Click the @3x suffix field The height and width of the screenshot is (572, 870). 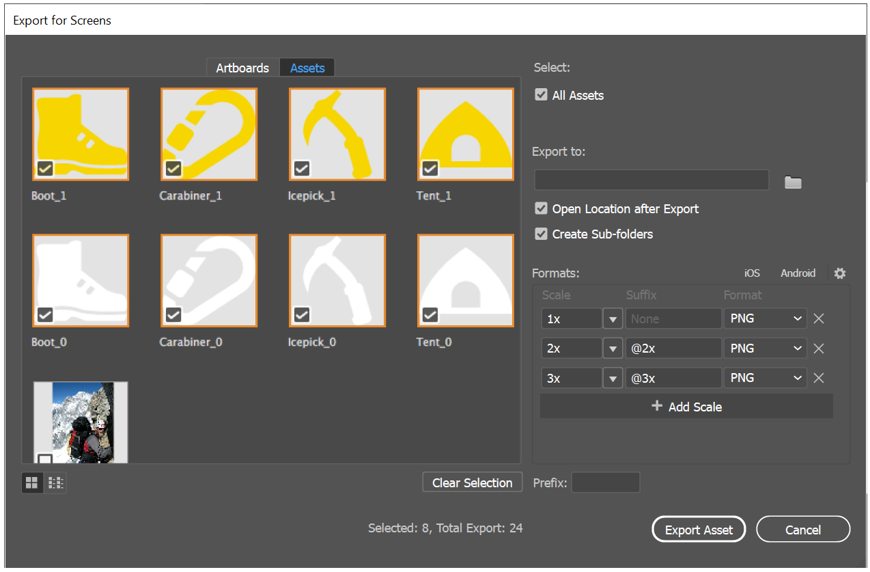tap(673, 378)
